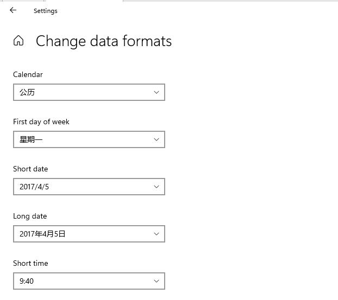Click chevron on the 9:40 combo box

tap(157, 281)
